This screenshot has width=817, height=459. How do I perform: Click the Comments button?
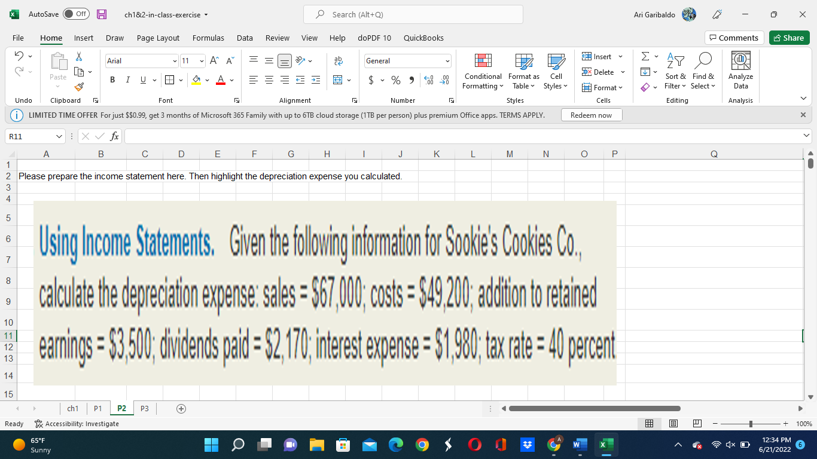coord(734,38)
